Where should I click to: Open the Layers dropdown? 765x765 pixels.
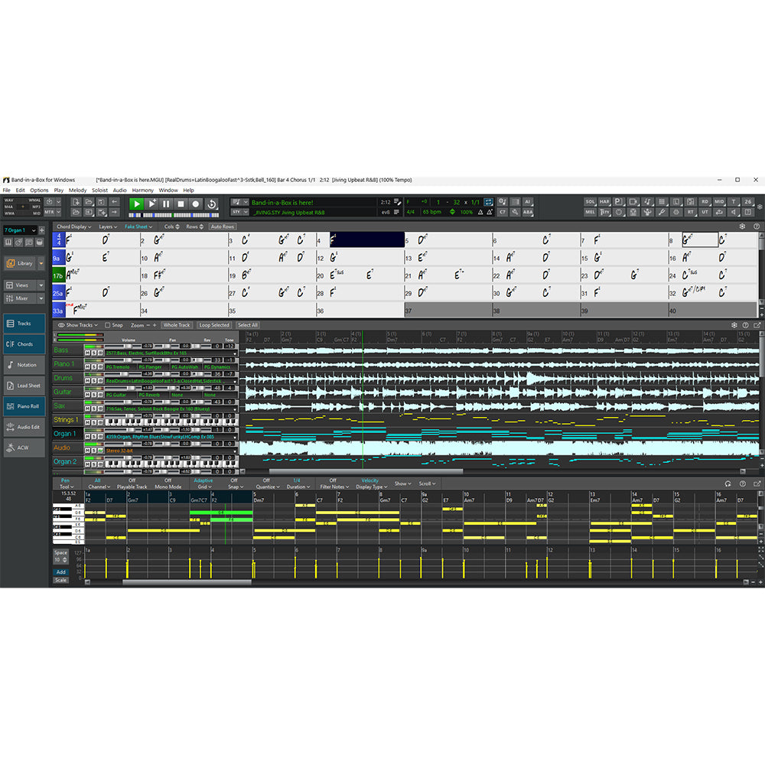[x=107, y=226]
